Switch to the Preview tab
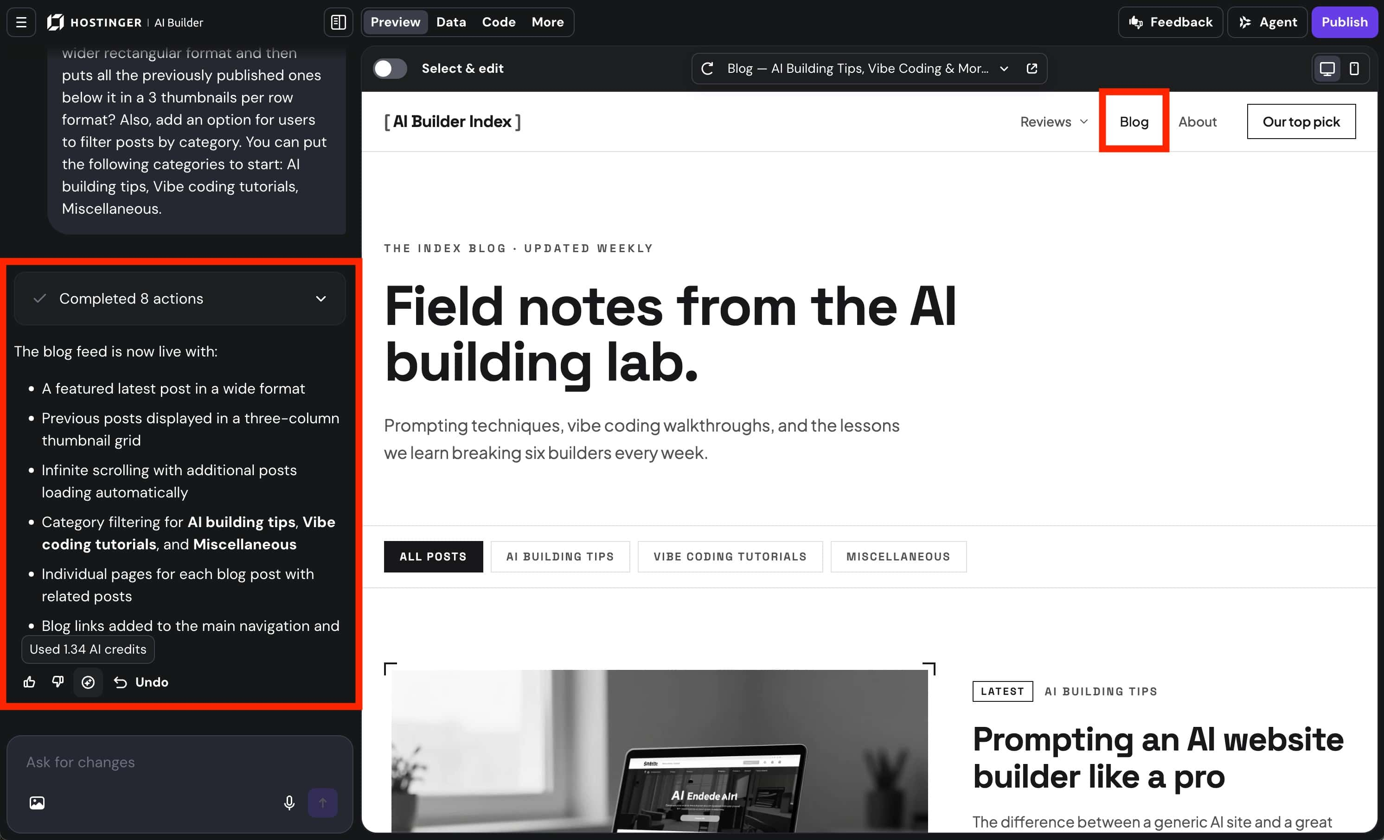 click(396, 22)
